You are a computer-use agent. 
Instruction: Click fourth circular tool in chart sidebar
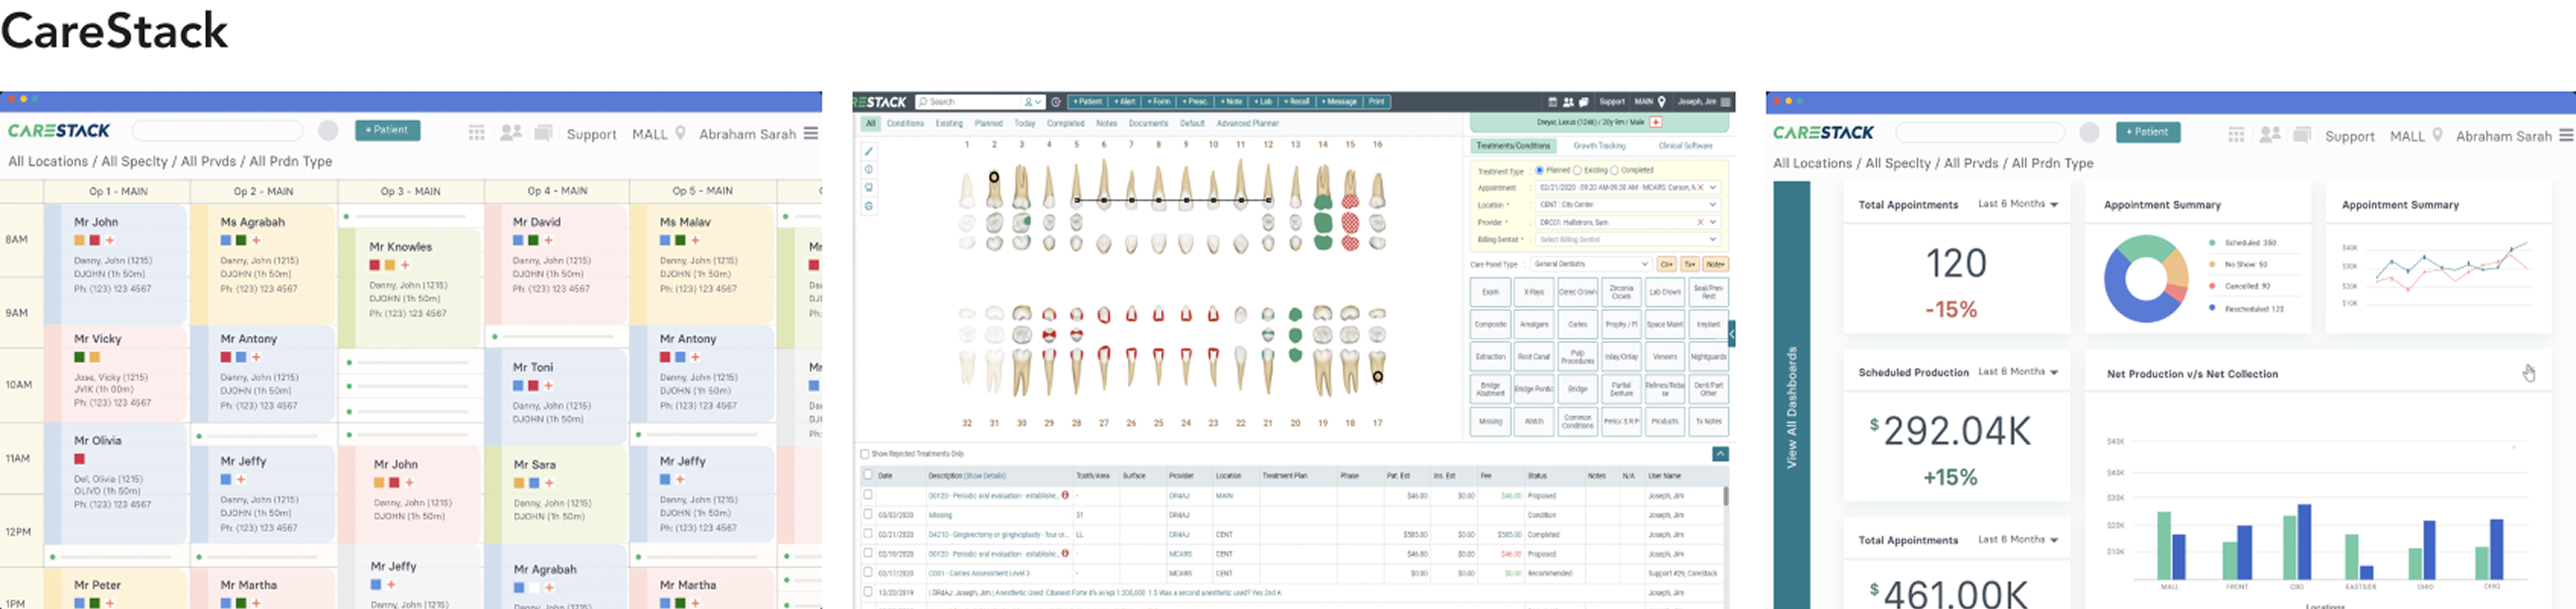[869, 206]
